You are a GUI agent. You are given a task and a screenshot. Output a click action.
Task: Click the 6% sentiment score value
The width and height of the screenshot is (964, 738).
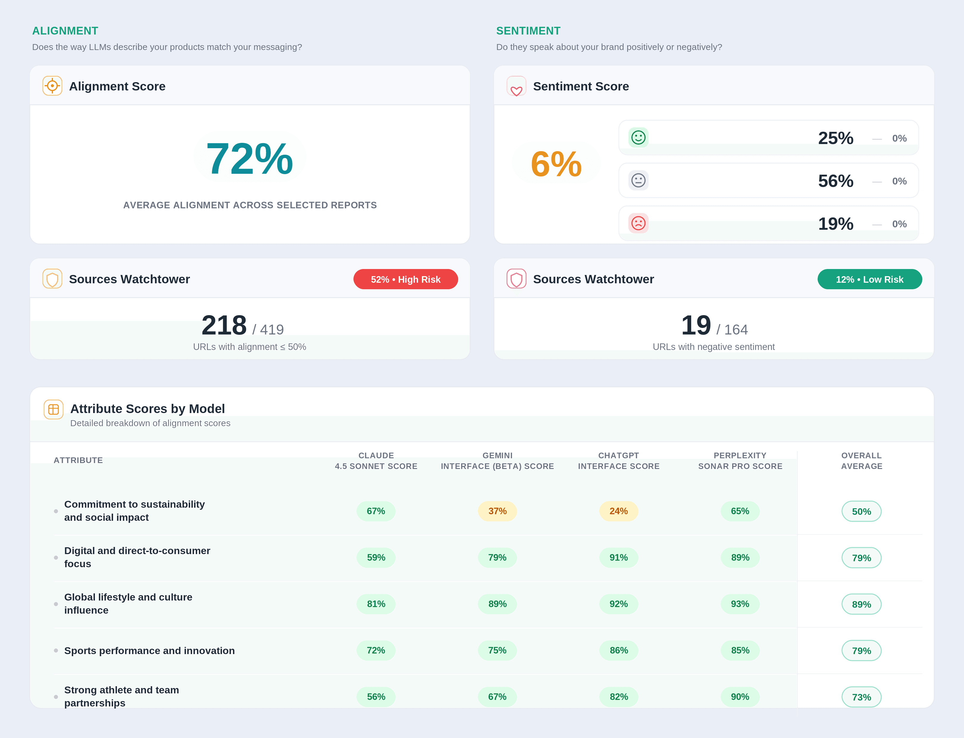(556, 164)
